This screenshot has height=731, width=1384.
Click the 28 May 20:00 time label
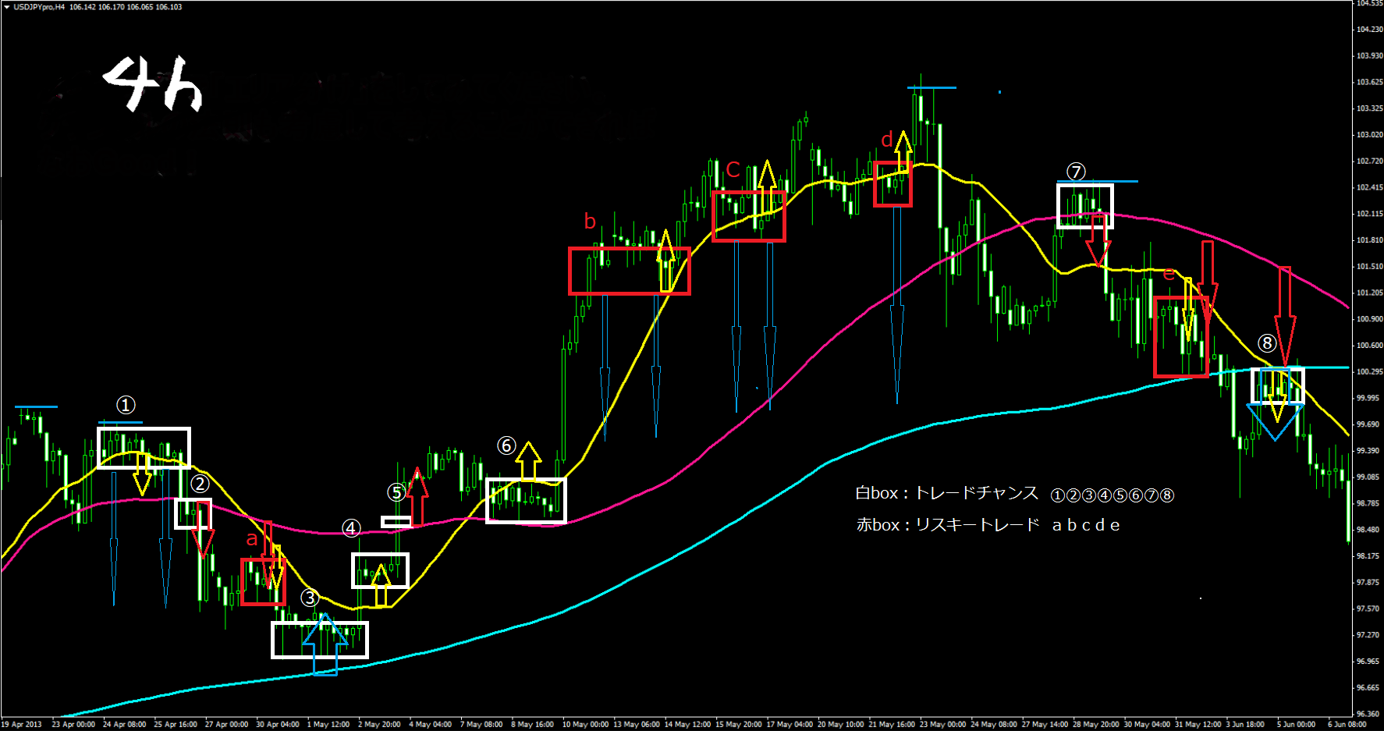point(1096,725)
